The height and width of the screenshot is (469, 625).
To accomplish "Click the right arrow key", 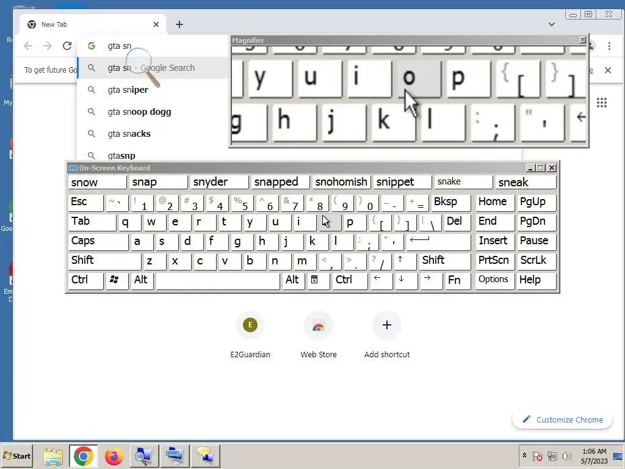I will tap(432, 281).
